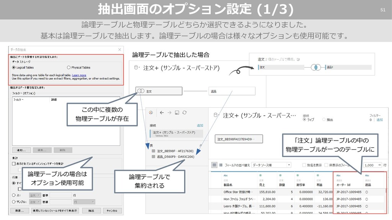Click the back arrow in Tableau toolbar
This screenshot has height=220, width=392.
coord(162,113)
